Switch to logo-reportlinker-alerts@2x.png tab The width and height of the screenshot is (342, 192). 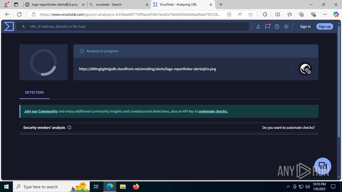pos(55,5)
